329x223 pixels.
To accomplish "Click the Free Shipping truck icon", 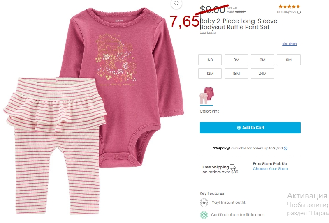I will (233, 167).
